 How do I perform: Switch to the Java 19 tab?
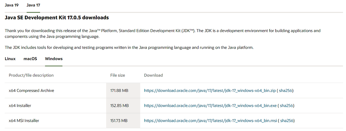coord(12,5)
